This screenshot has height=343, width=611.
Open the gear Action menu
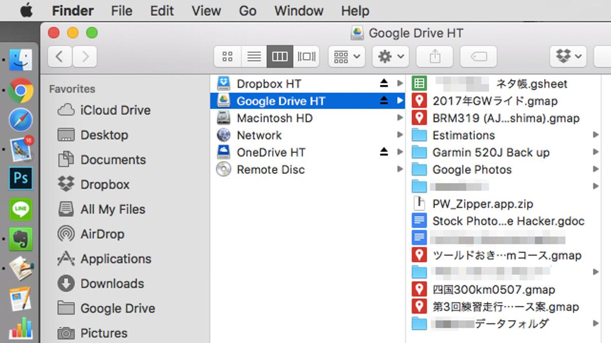[391, 56]
